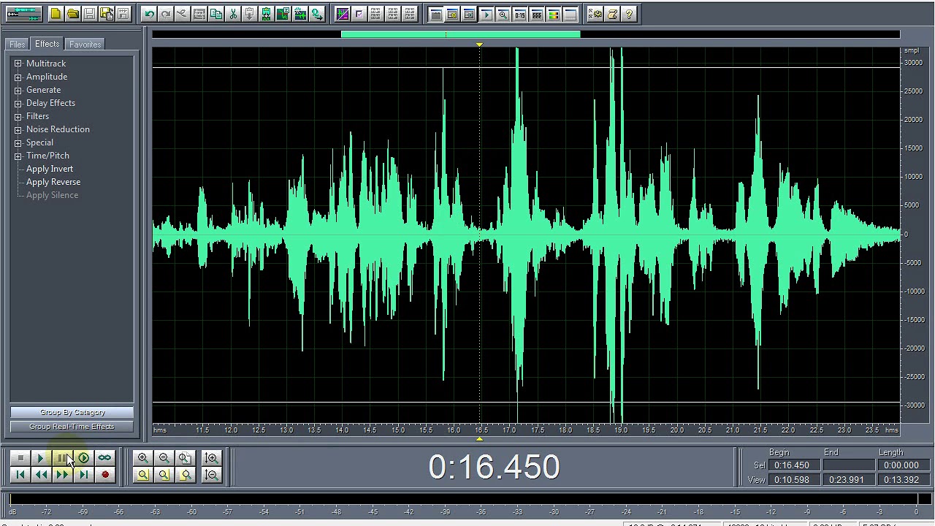935x526 pixels.
Task: Click the zoom to selection yellow magnifier
Action: (143, 475)
